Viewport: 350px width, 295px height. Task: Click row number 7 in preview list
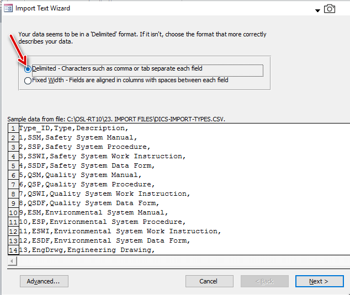[13, 185]
